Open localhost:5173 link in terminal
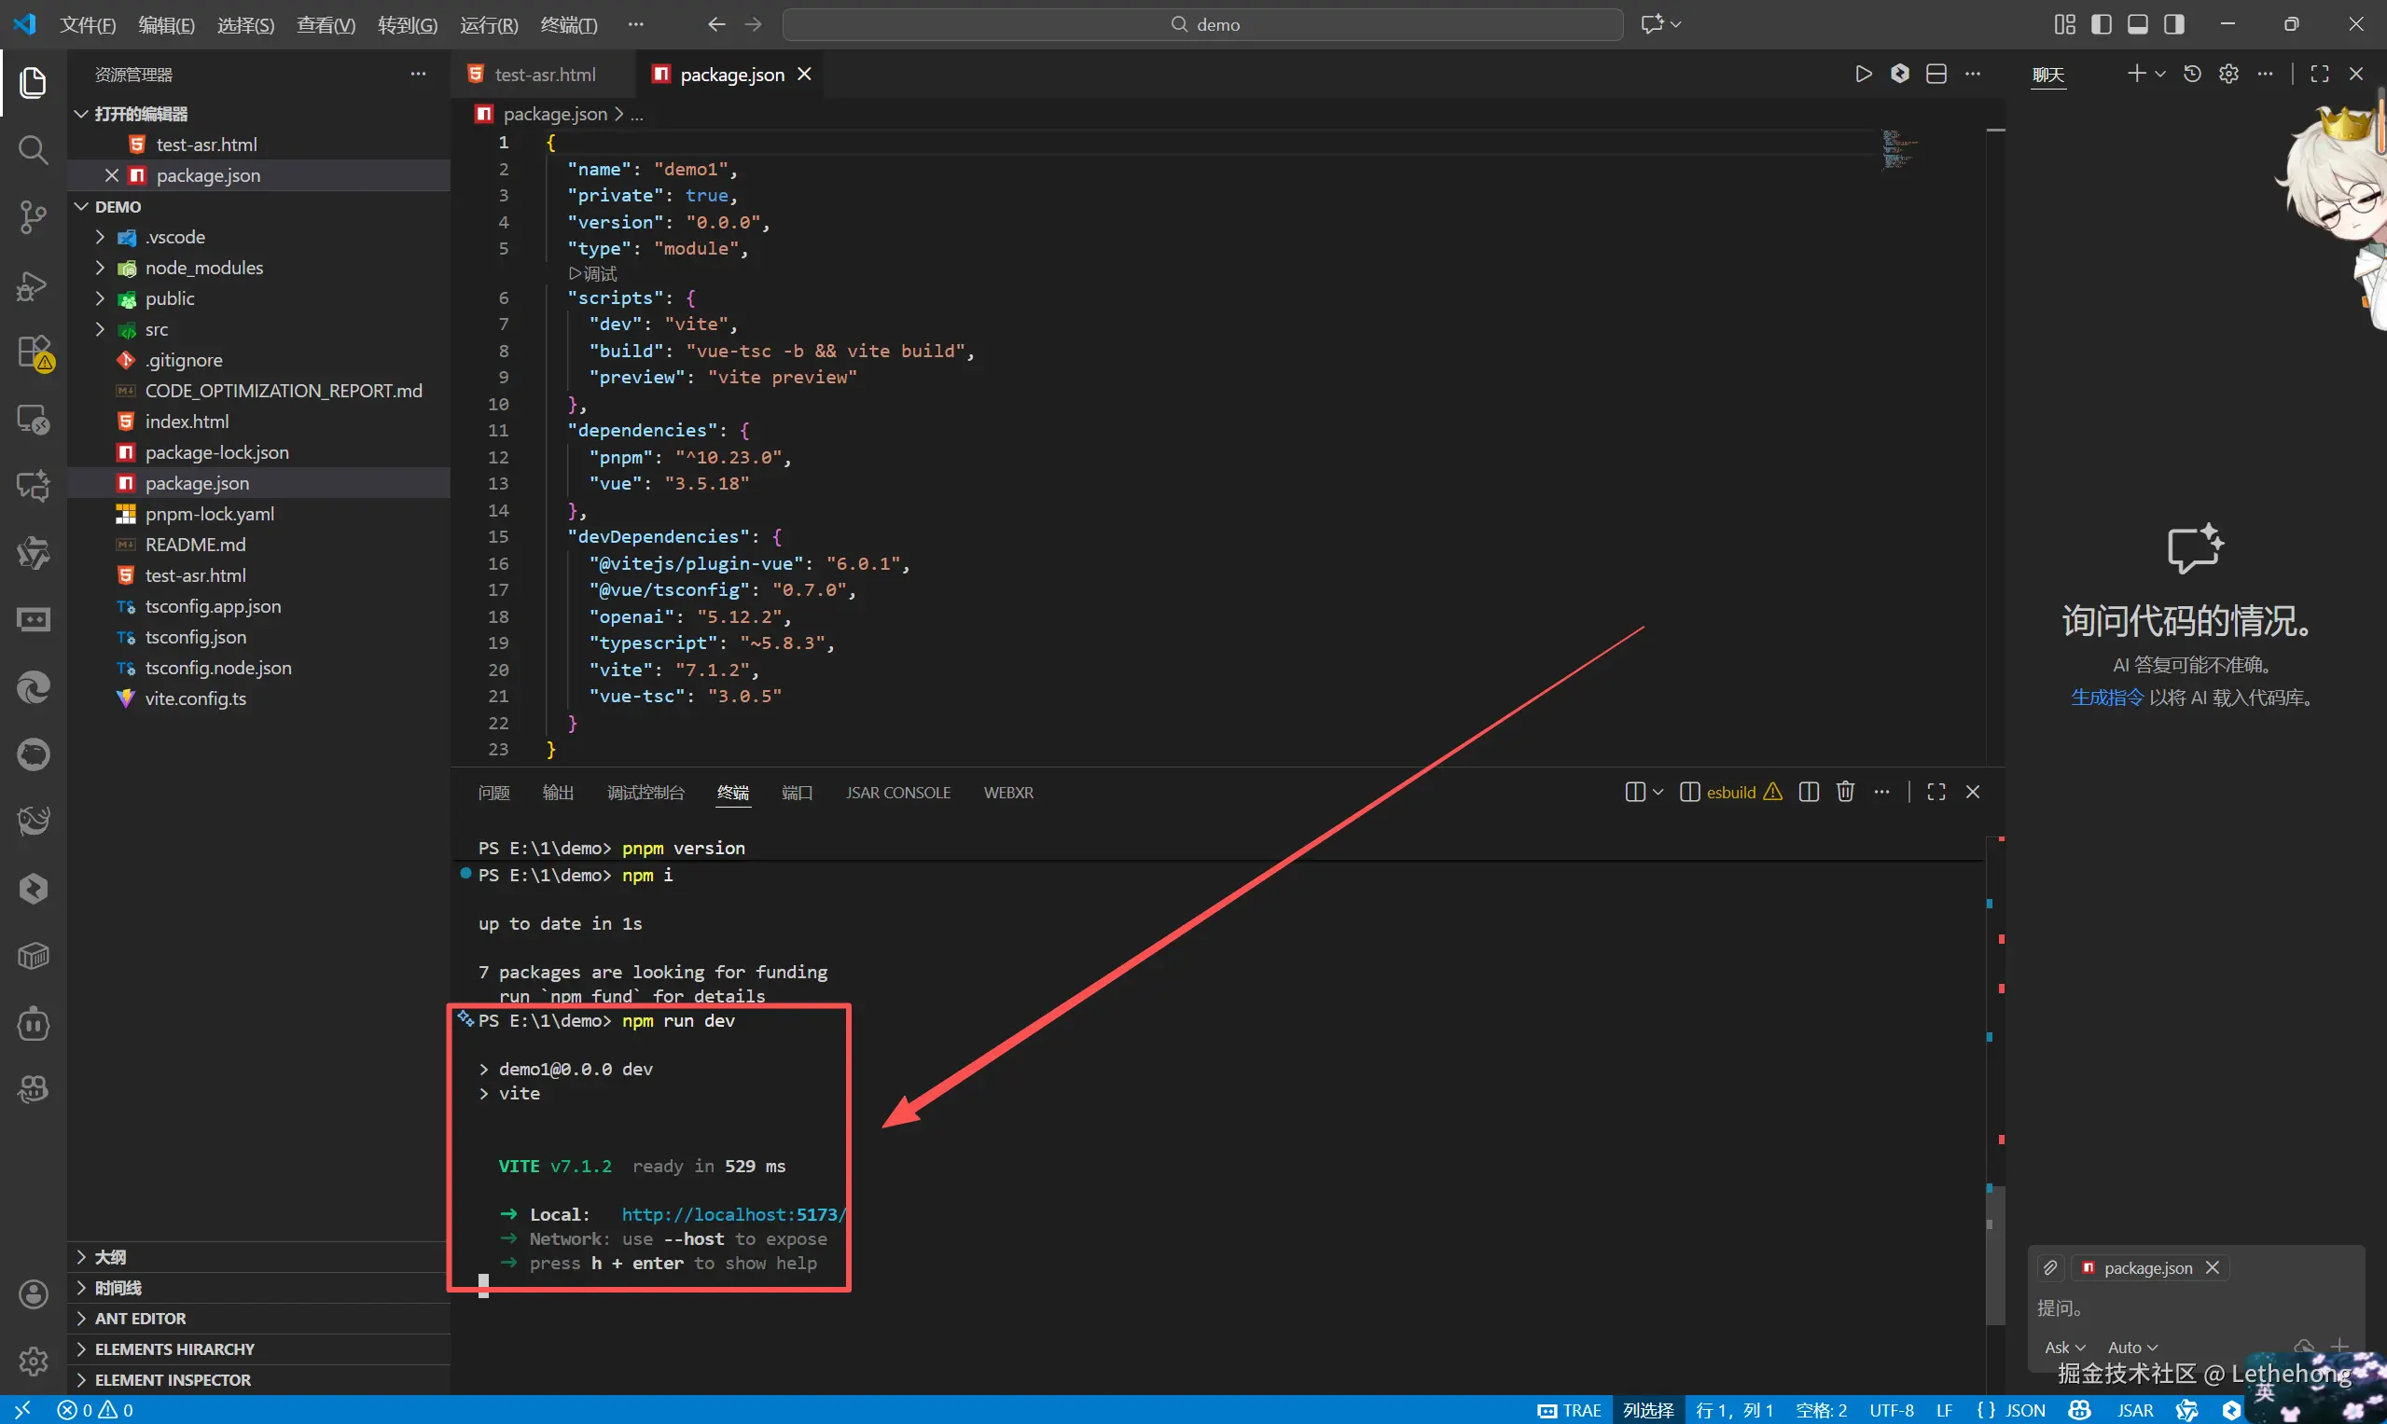The height and width of the screenshot is (1424, 2387). pos(732,1214)
